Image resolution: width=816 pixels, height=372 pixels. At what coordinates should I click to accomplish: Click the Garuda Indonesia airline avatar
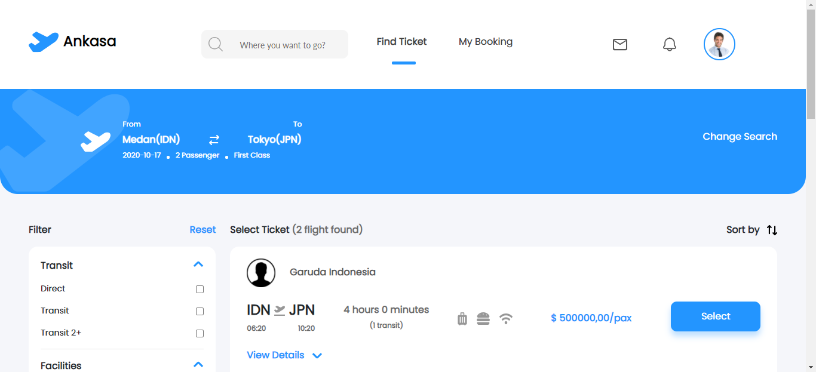[260, 272]
